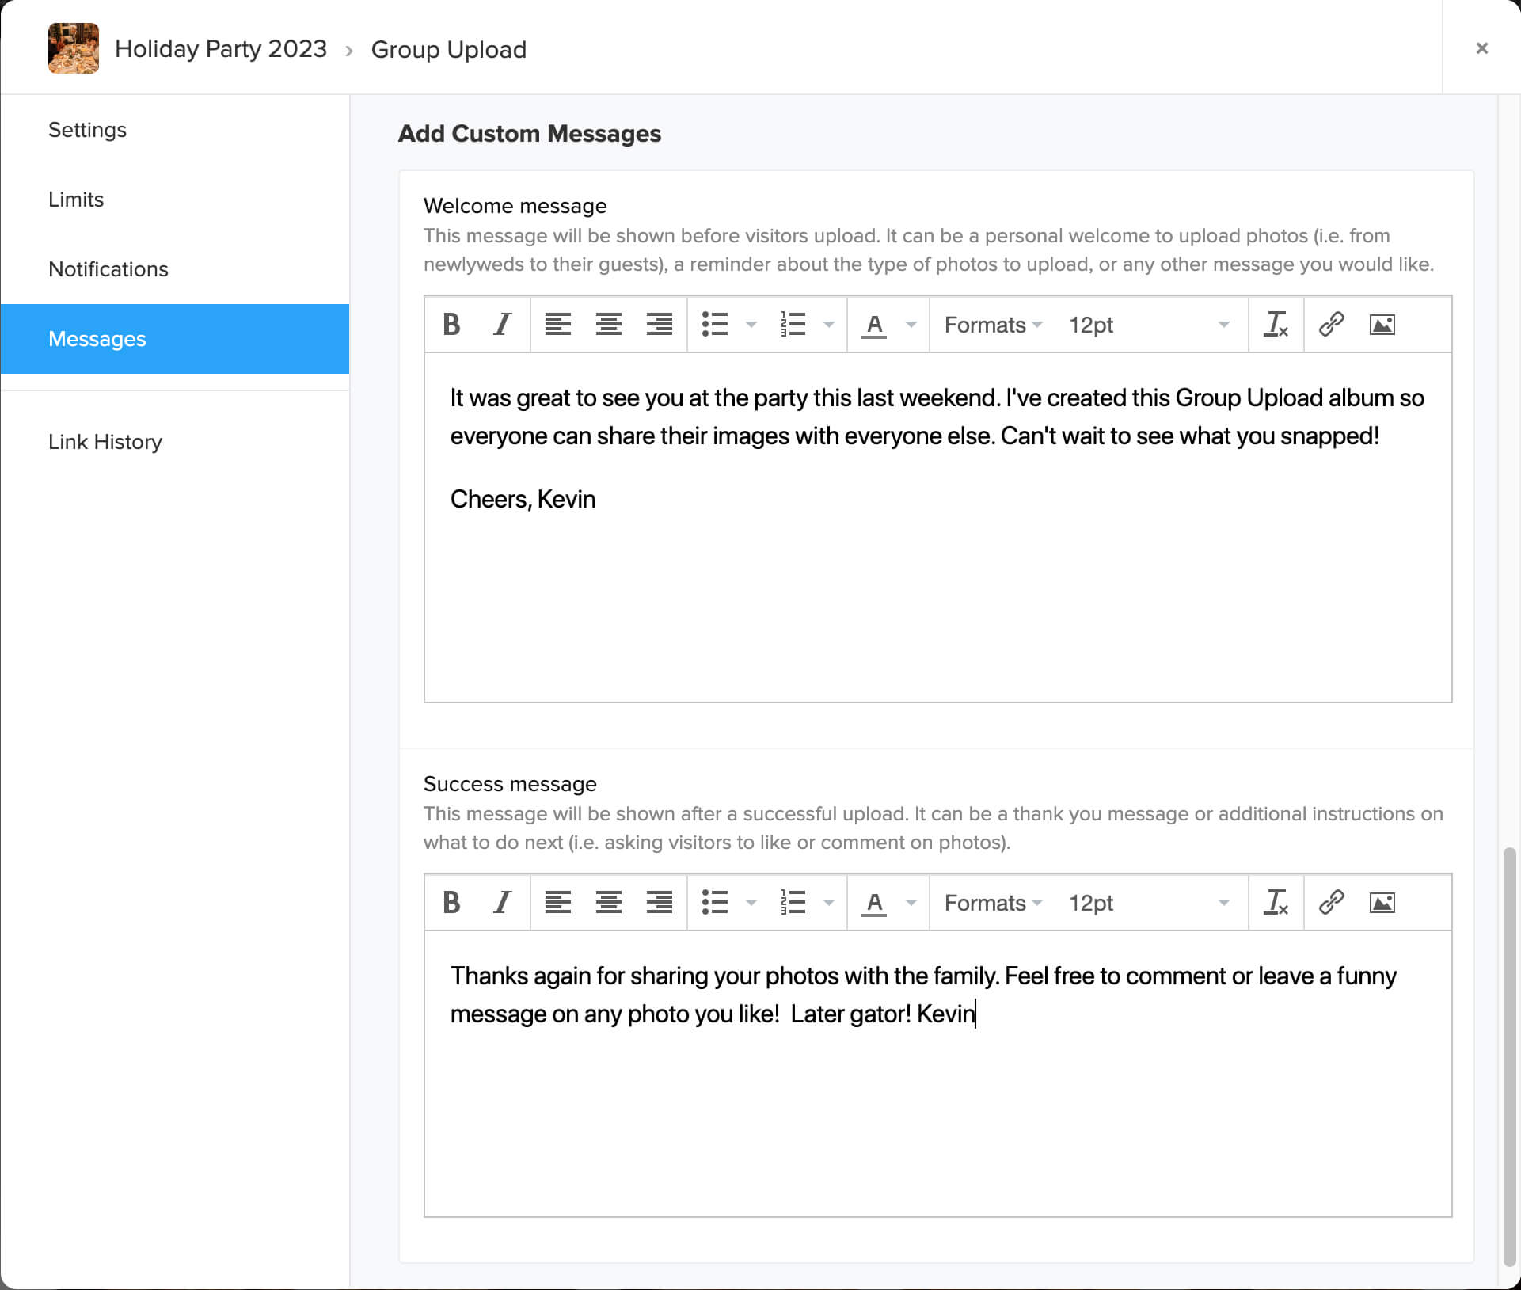
Task: Toggle italic in Success message toolbar
Action: [x=502, y=903]
